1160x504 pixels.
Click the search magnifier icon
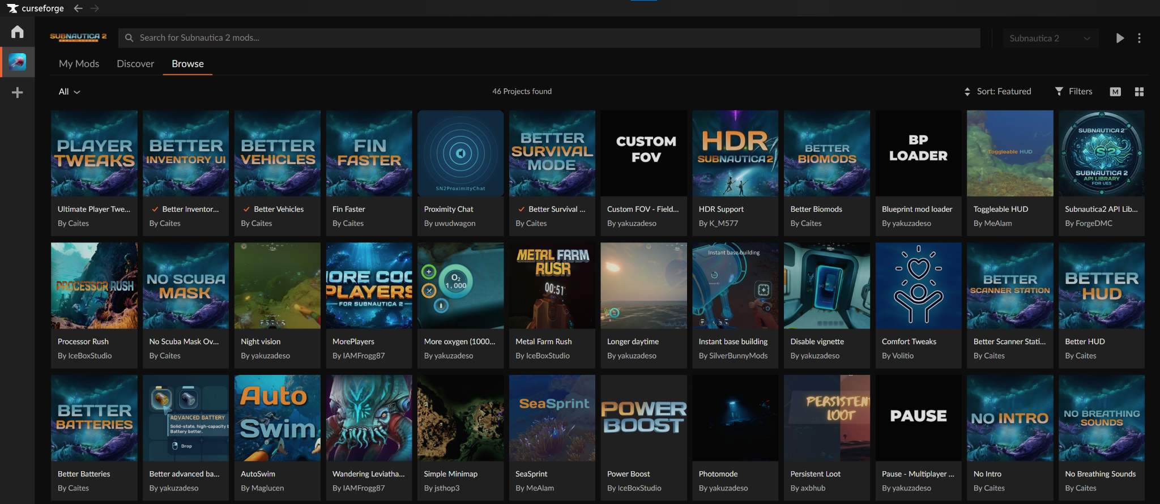click(x=129, y=38)
